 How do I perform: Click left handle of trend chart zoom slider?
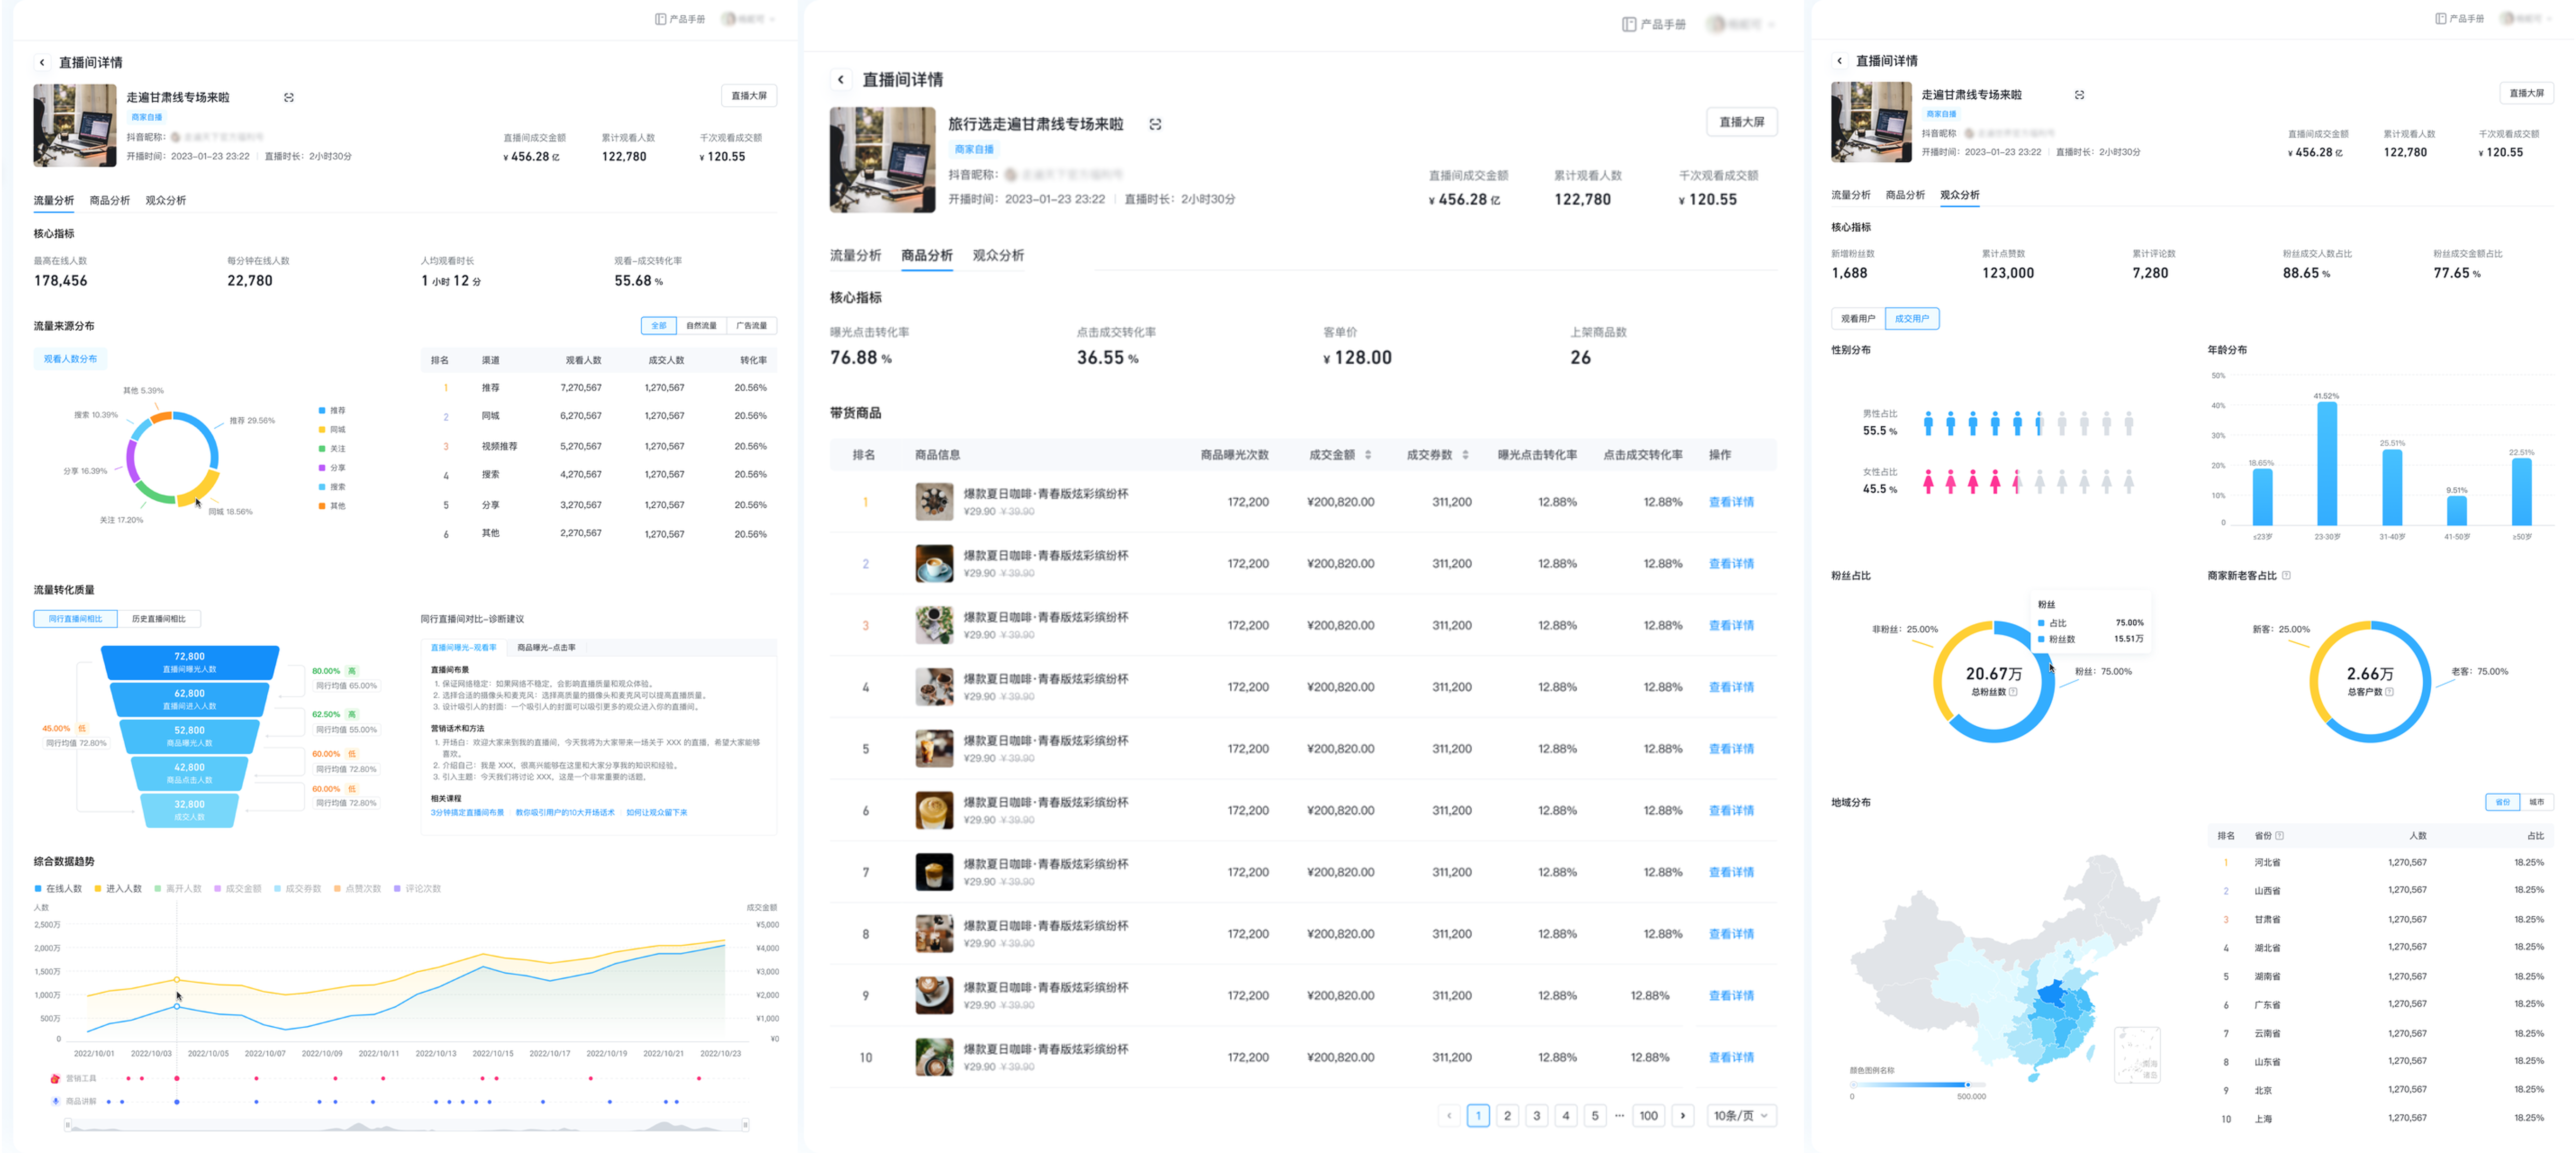(x=68, y=1125)
